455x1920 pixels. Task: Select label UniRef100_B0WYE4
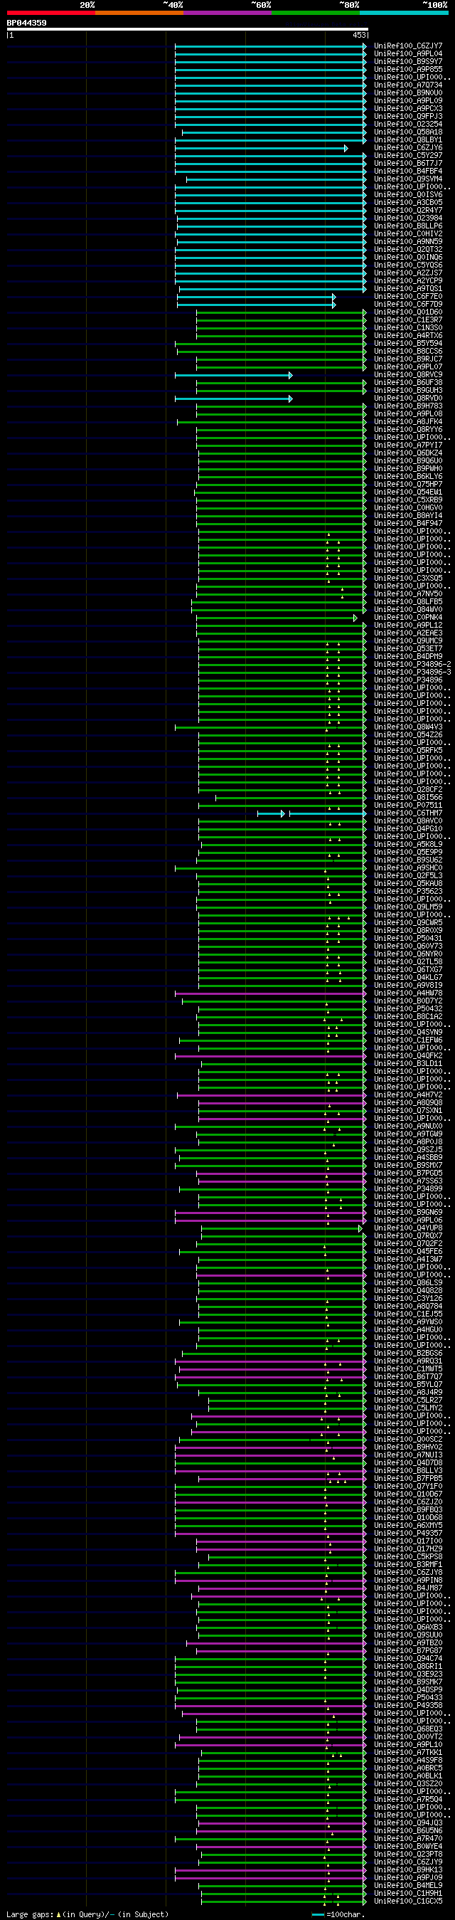click(x=408, y=1846)
